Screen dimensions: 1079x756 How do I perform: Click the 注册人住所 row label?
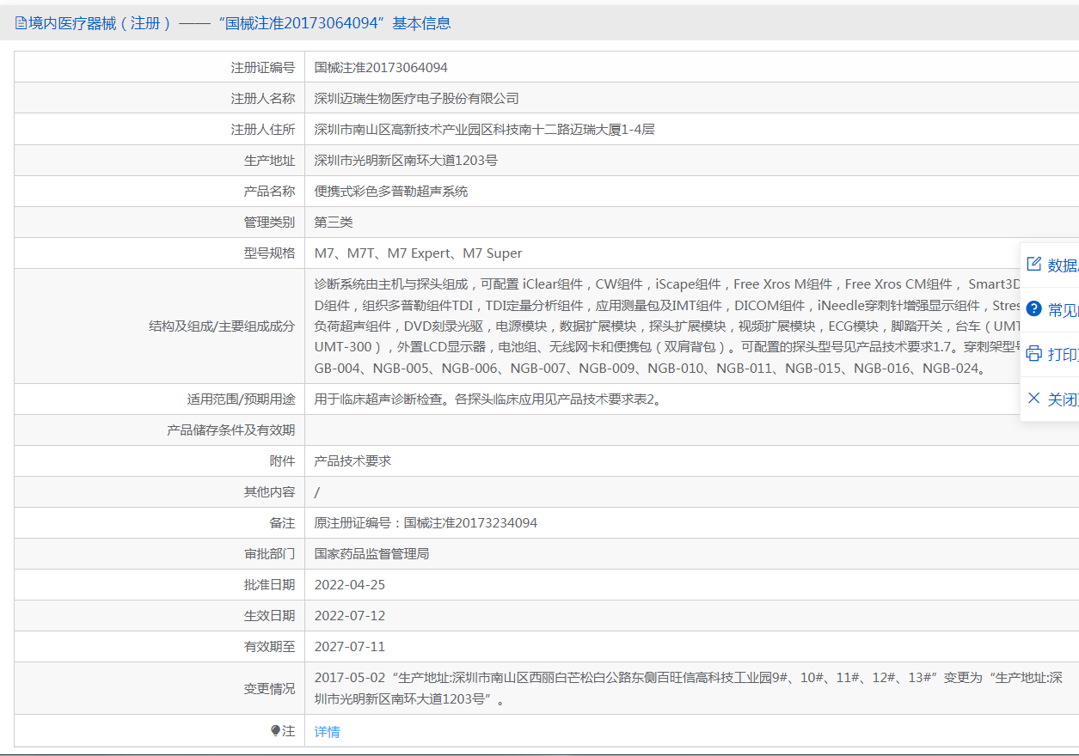(x=262, y=130)
